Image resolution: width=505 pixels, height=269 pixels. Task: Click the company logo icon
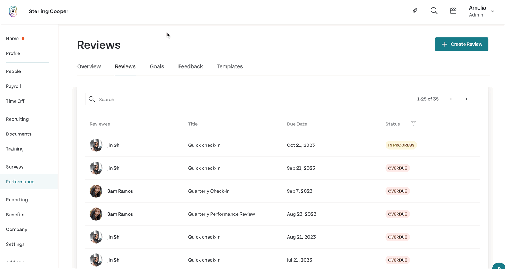[x=13, y=11]
